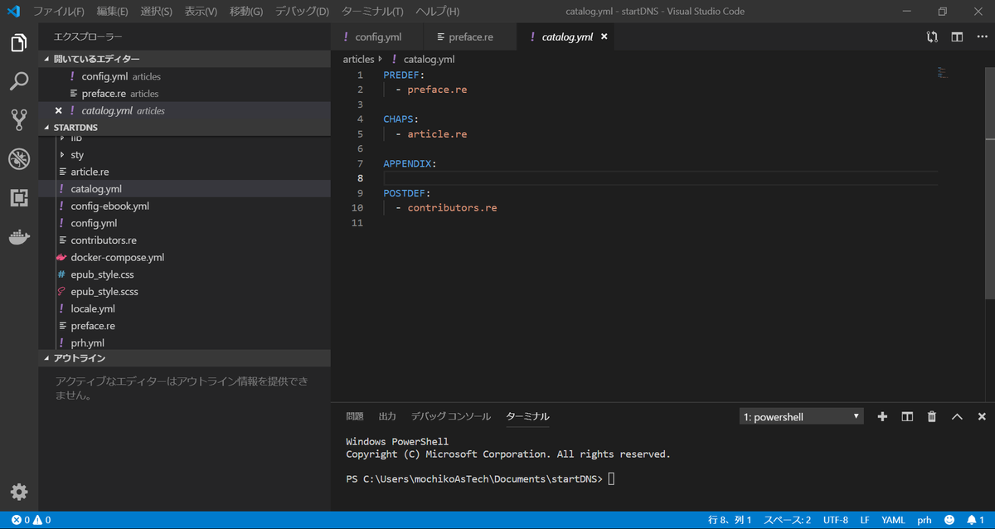The width and height of the screenshot is (995, 529).
Task: Open the feedback smiley in the status bar
Action: [949, 520]
